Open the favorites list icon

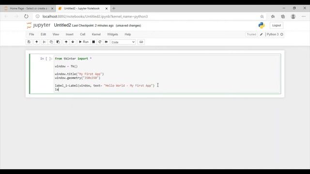click(x=273, y=16)
